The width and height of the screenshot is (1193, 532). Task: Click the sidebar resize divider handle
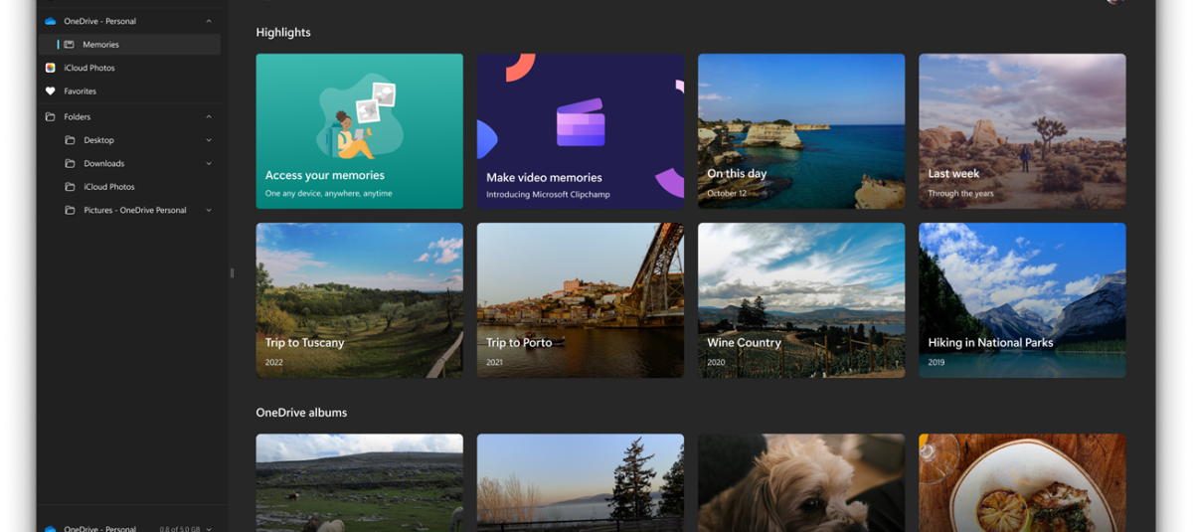click(x=233, y=272)
